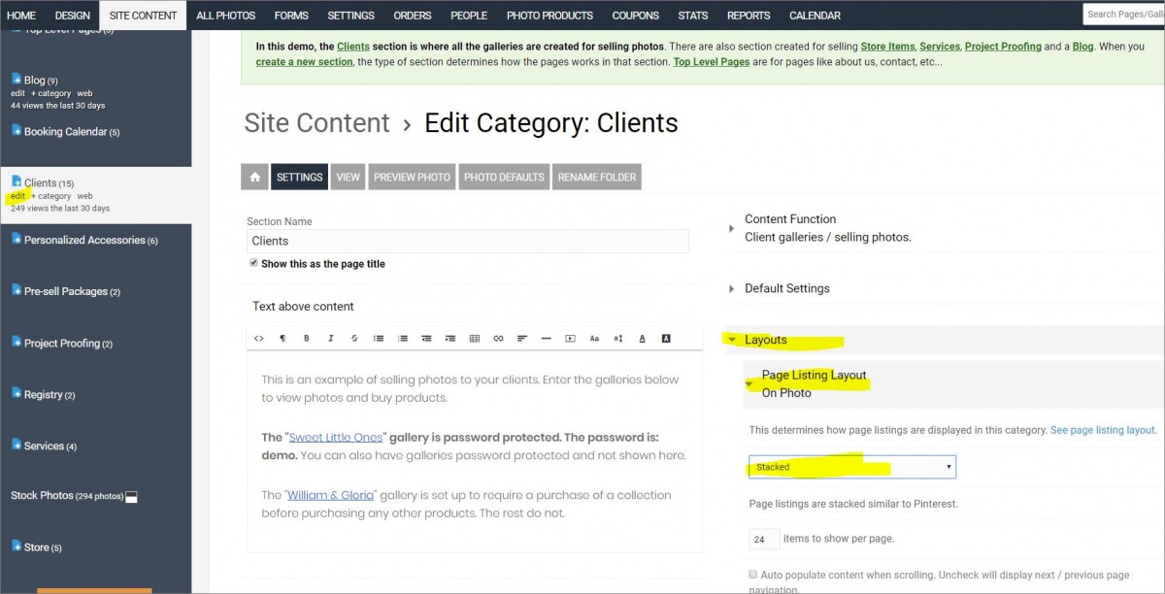The height and width of the screenshot is (594, 1165).
Task: Indent text with editor toolbar icon
Action: [450, 339]
